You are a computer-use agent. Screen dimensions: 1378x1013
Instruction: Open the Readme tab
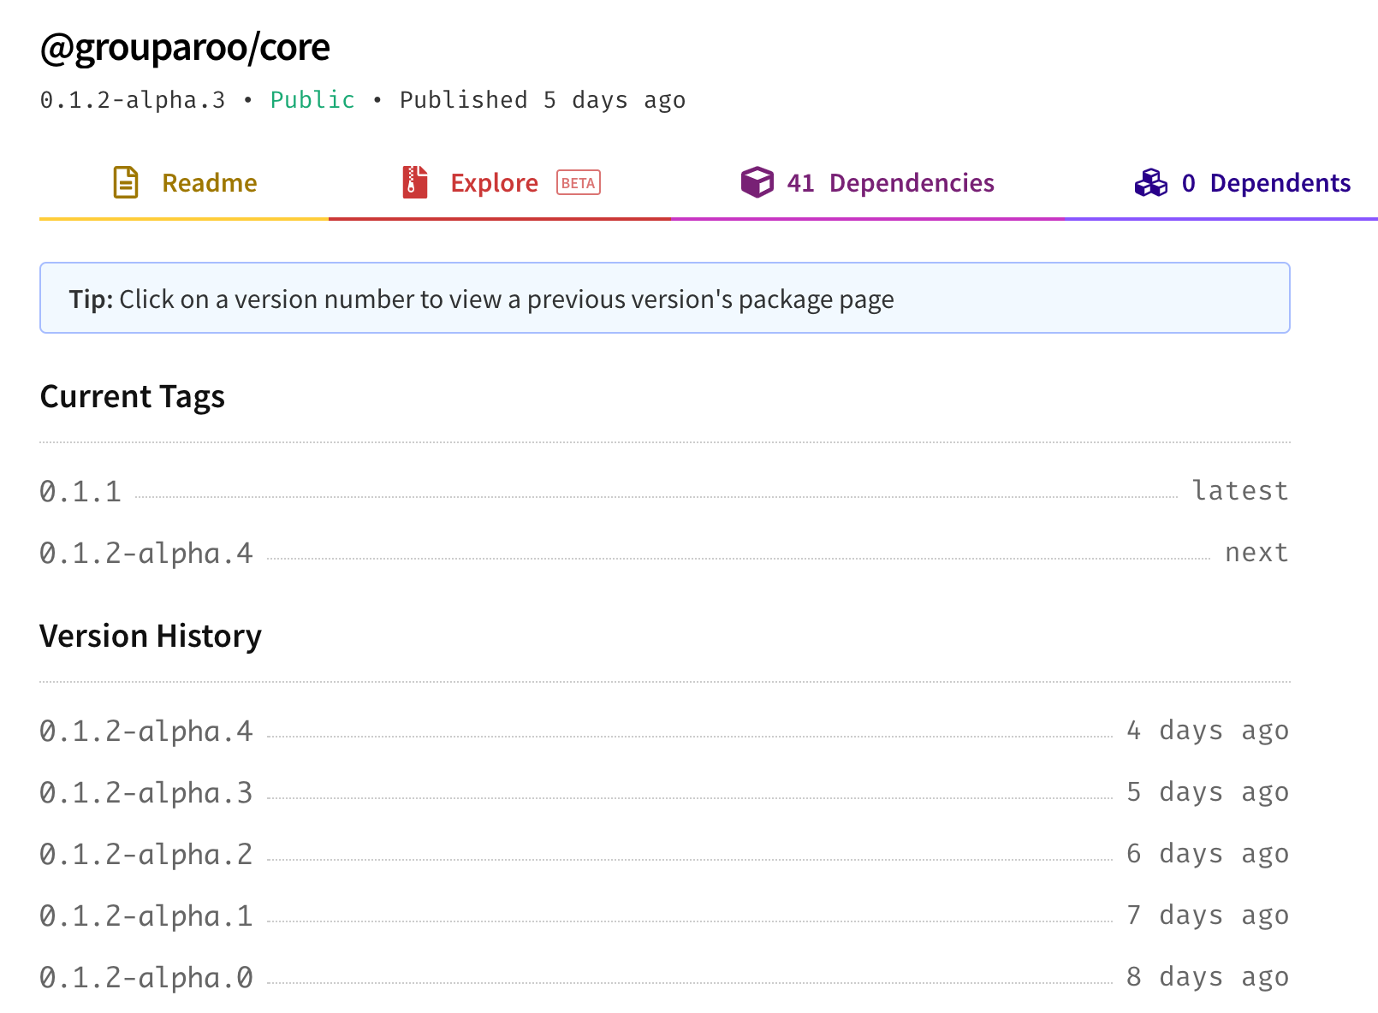coord(184,183)
